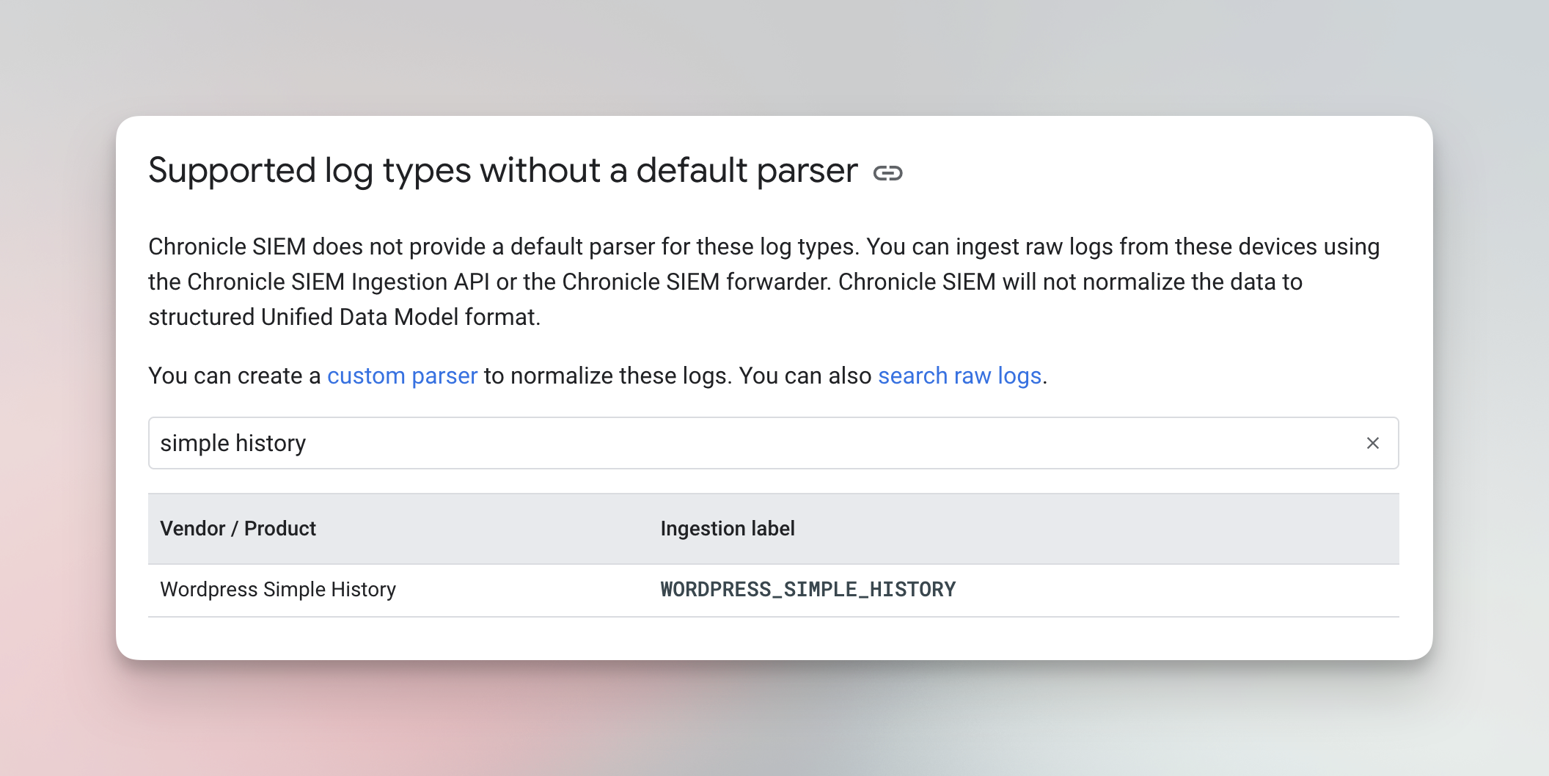
Task: Highlight the WORDPRESS_SIMPLE_HISTORY ingestion label text
Action: [x=808, y=588]
